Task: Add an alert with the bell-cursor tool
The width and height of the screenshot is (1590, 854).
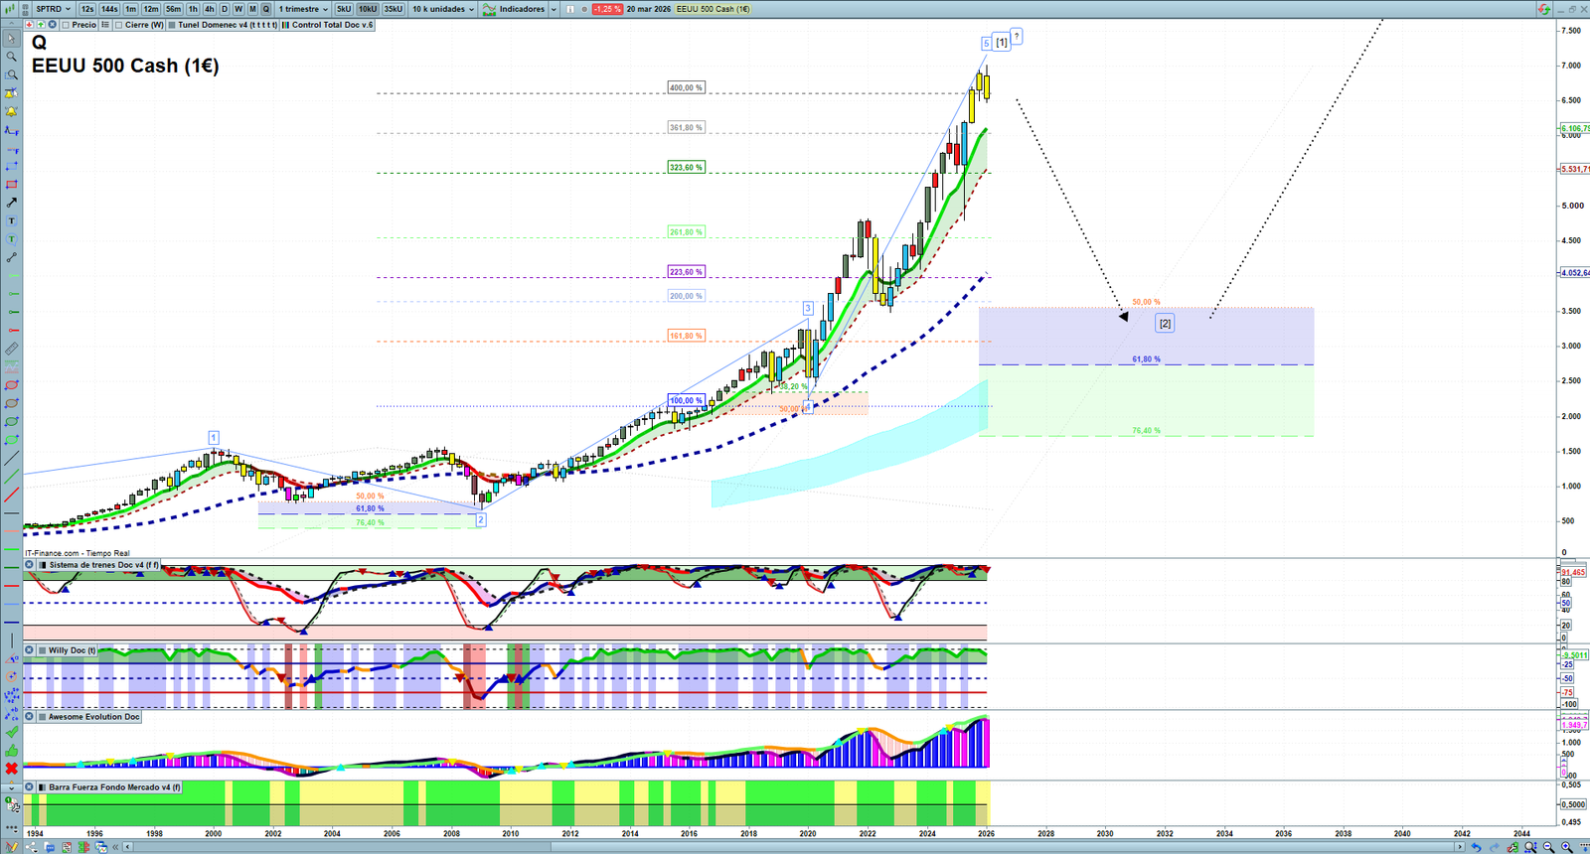Action: 11,93
